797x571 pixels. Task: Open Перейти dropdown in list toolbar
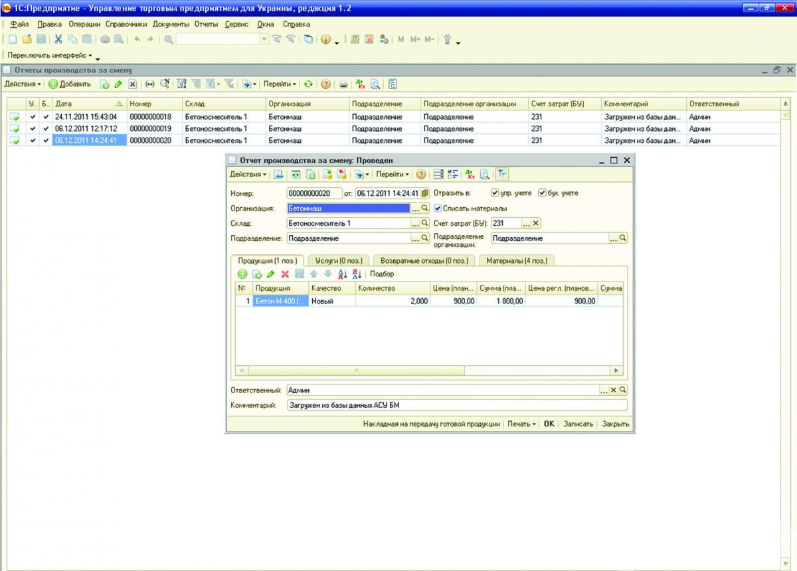280,84
